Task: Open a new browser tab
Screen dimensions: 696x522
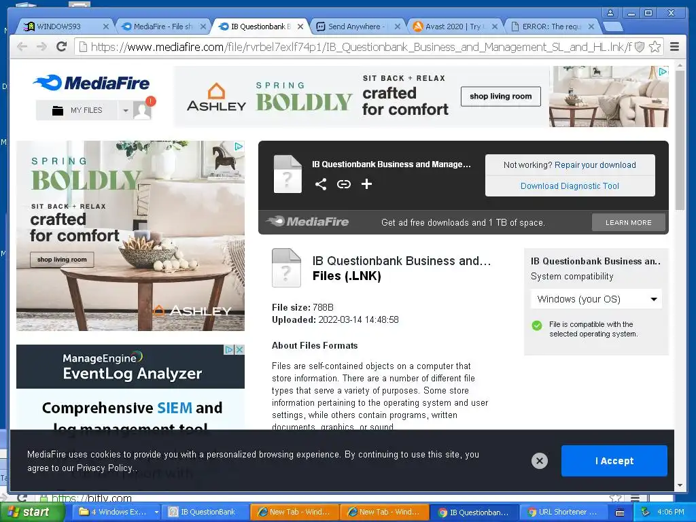Action: 613,27
